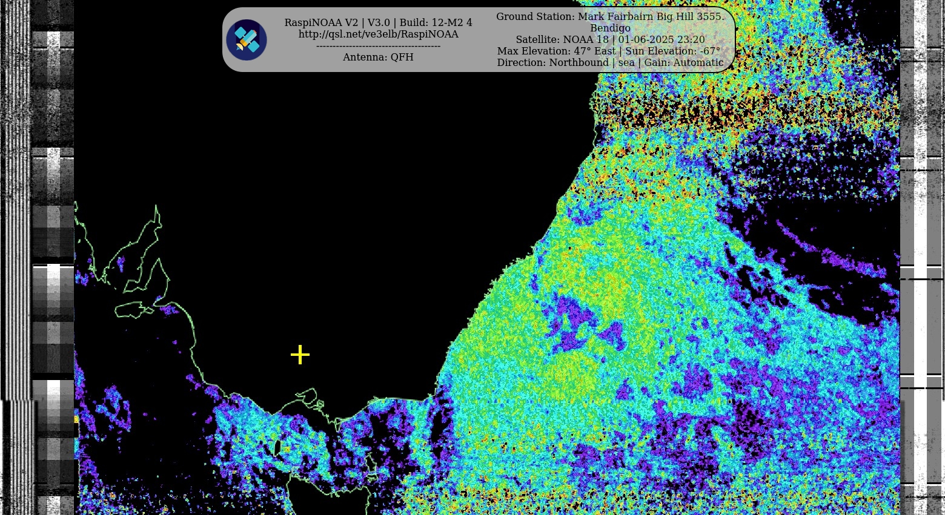Screen dimensions: 945x515
Task: Click the "Bendigo" text in the overlay
Action: point(610,28)
